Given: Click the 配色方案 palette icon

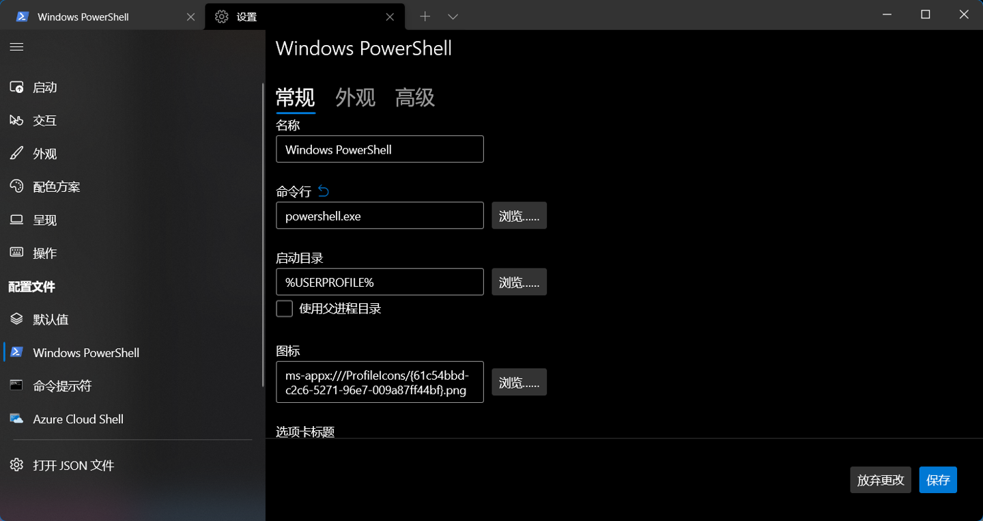Looking at the screenshot, I should [x=17, y=186].
